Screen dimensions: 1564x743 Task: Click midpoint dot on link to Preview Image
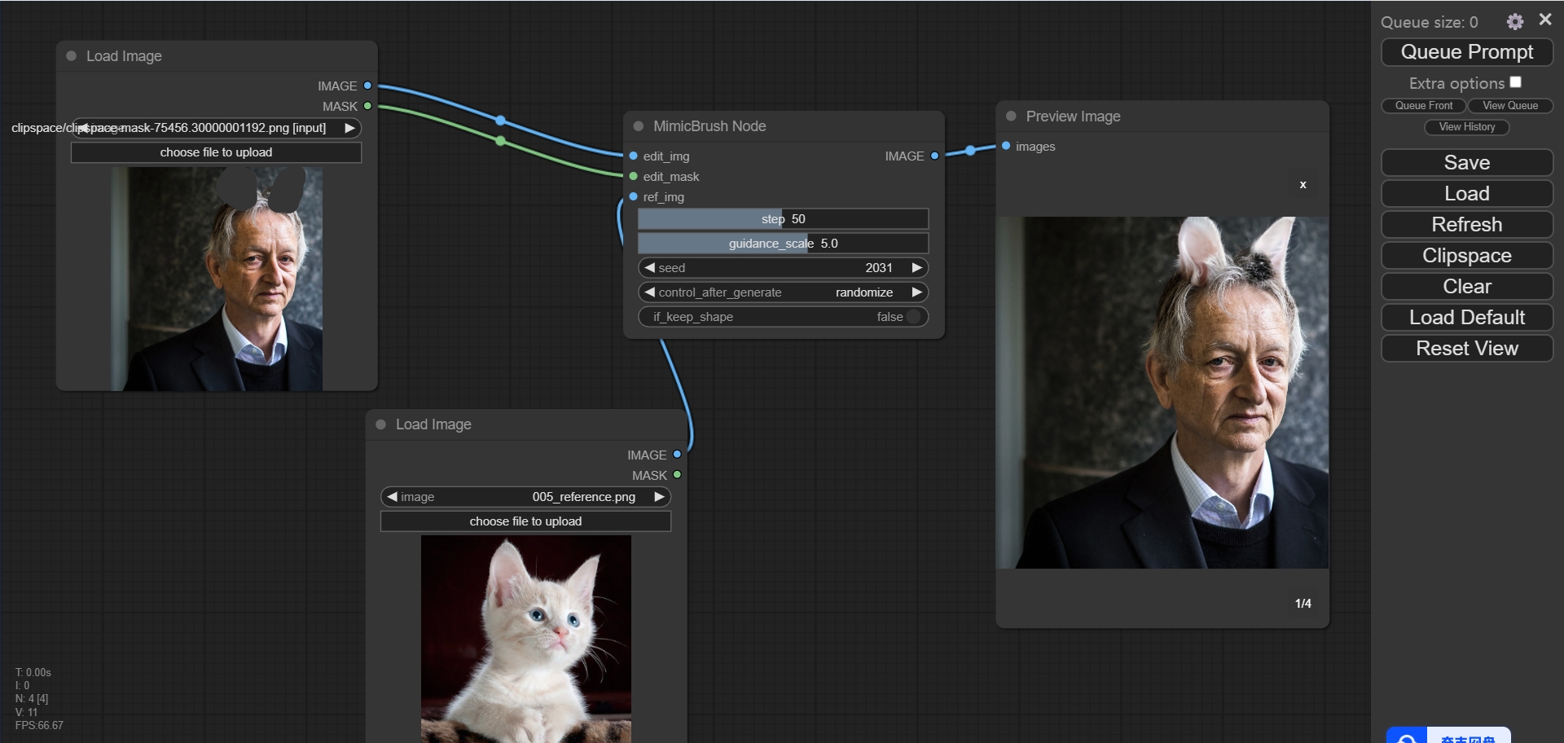click(970, 151)
